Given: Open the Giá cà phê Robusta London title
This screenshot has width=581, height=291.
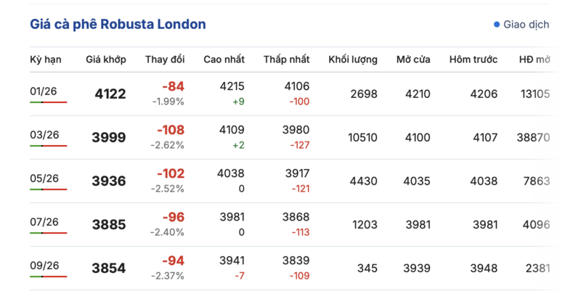Looking at the screenshot, I should pos(118,25).
